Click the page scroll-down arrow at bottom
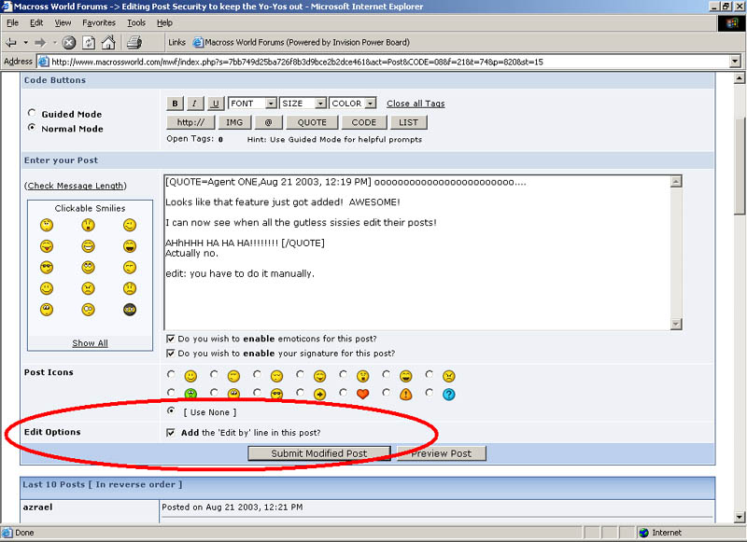 click(740, 517)
